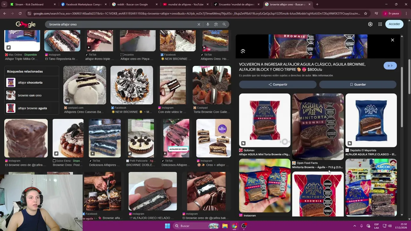Image resolution: width=411 pixels, height=231 pixels.
Task: Open the tab search dropdown arrow
Action: (4, 4)
